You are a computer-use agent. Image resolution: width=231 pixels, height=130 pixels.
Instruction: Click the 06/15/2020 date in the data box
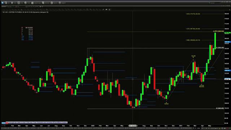point(29,27)
